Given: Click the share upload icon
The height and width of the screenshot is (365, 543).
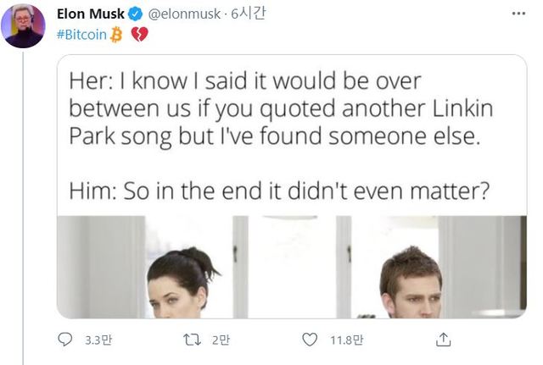Looking at the screenshot, I should pyautogui.click(x=442, y=340).
